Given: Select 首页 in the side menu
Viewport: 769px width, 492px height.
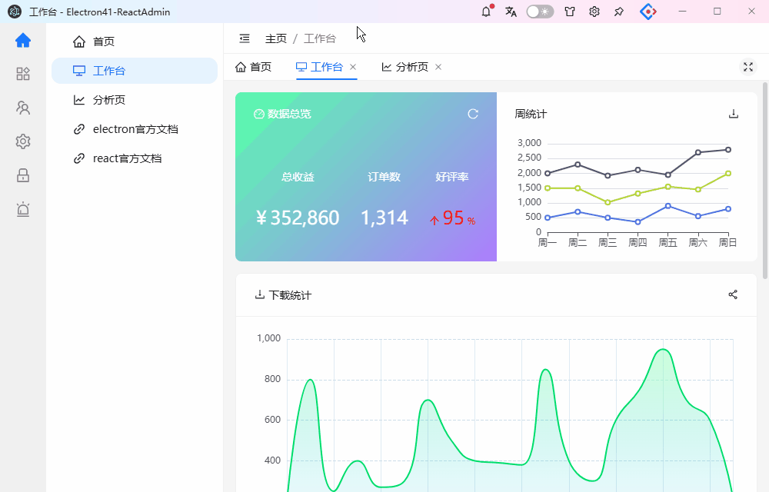Looking at the screenshot, I should pos(135,42).
